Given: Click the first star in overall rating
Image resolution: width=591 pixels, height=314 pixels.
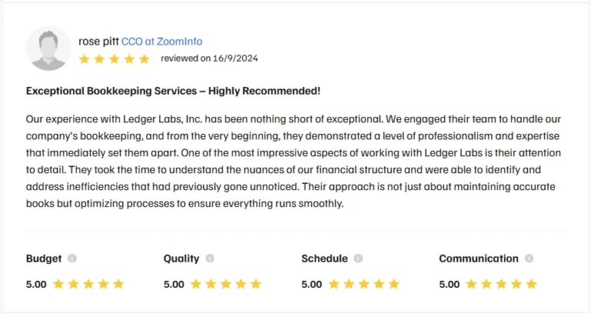Looking at the screenshot, I should point(85,58).
